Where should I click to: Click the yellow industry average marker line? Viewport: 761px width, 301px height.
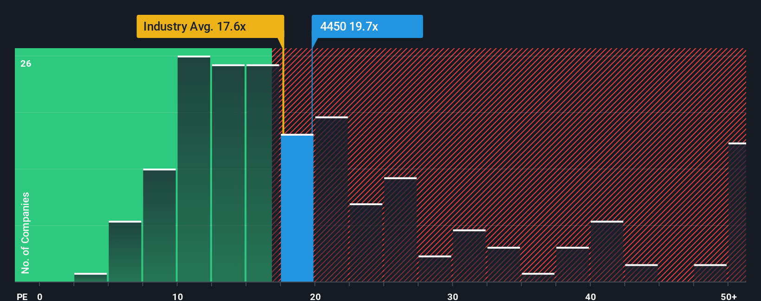click(283, 86)
